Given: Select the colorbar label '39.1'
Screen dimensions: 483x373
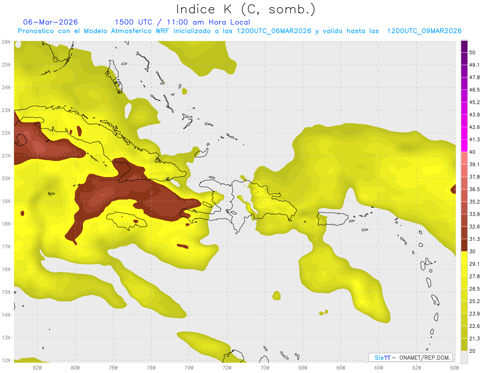Looking at the screenshot, I should tap(475, 165).
